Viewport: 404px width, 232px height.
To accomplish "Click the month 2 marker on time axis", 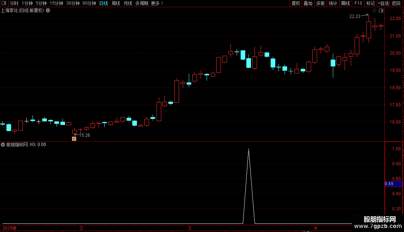I will [82, 228].
